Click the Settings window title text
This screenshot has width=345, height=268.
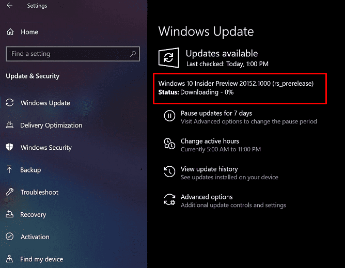click(x=37, y=6)
